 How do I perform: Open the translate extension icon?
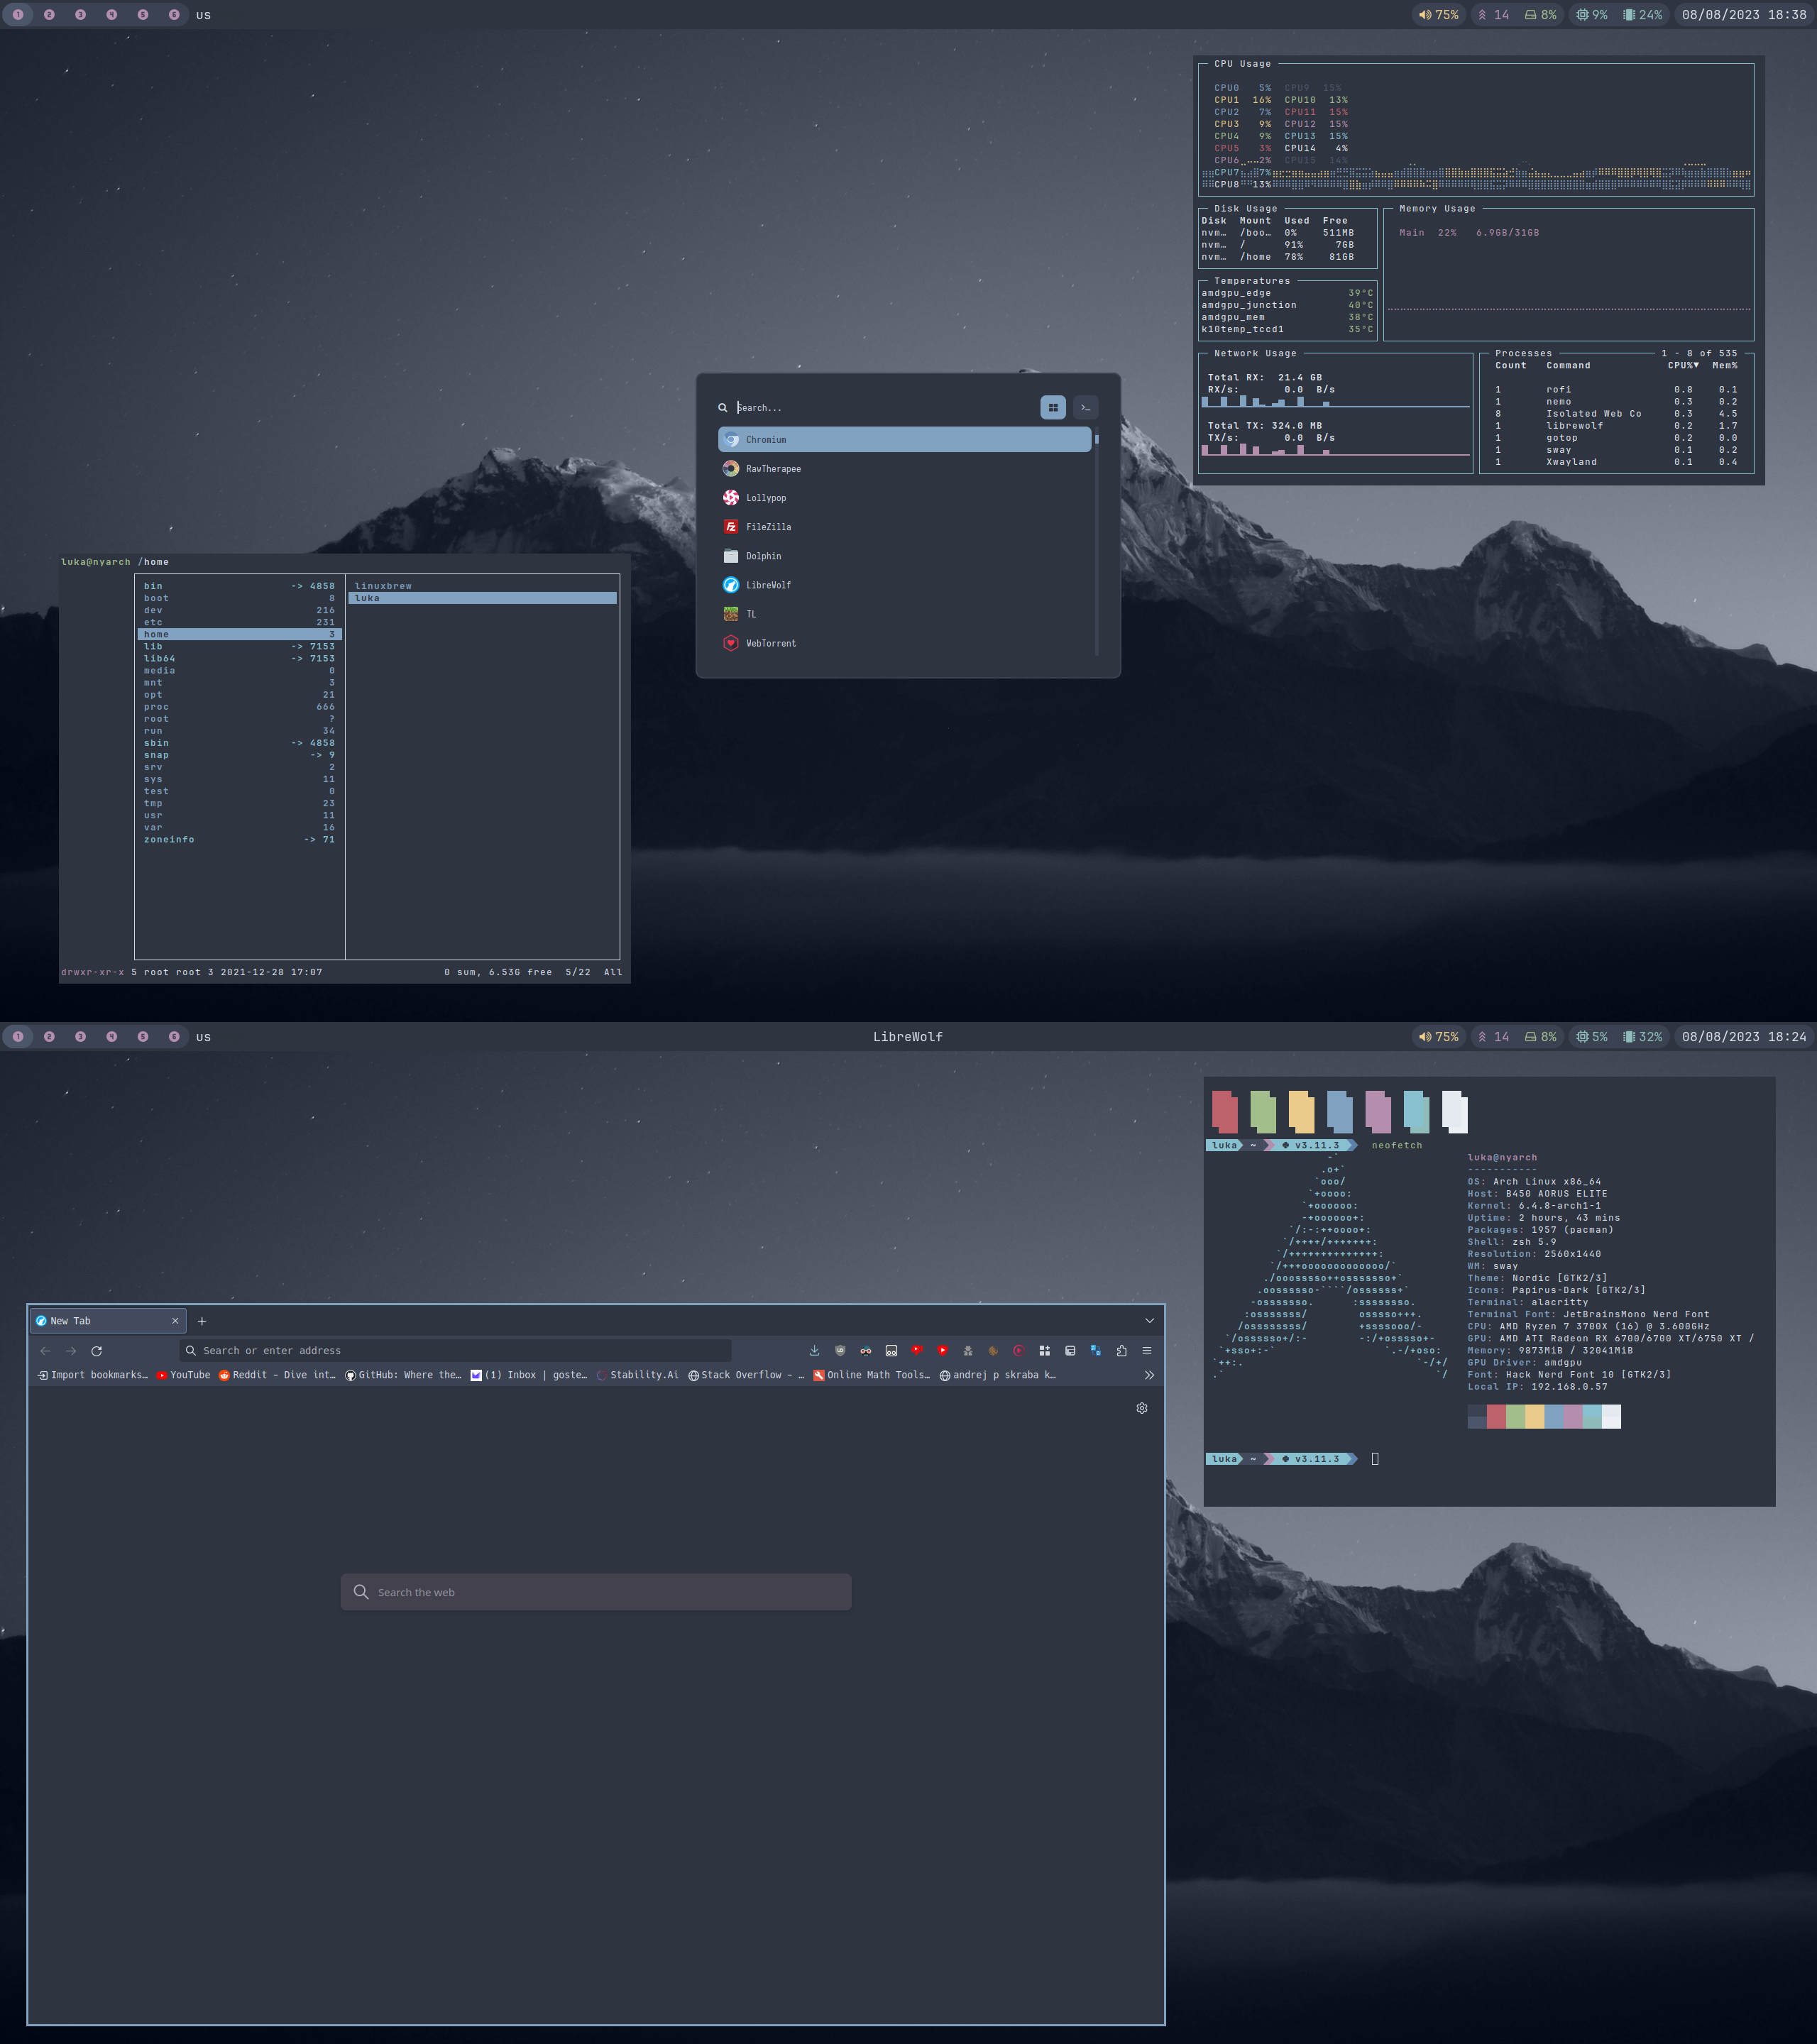click(1096, 1350)
